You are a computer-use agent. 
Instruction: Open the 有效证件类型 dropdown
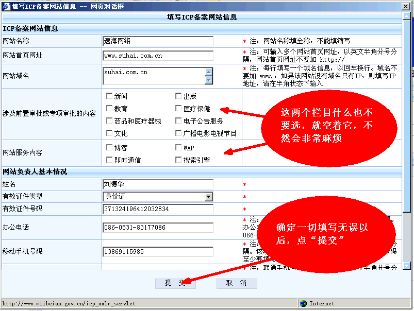click(208, 197)
